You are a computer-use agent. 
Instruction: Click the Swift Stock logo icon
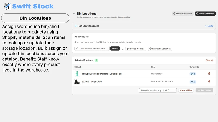point(7,6)
